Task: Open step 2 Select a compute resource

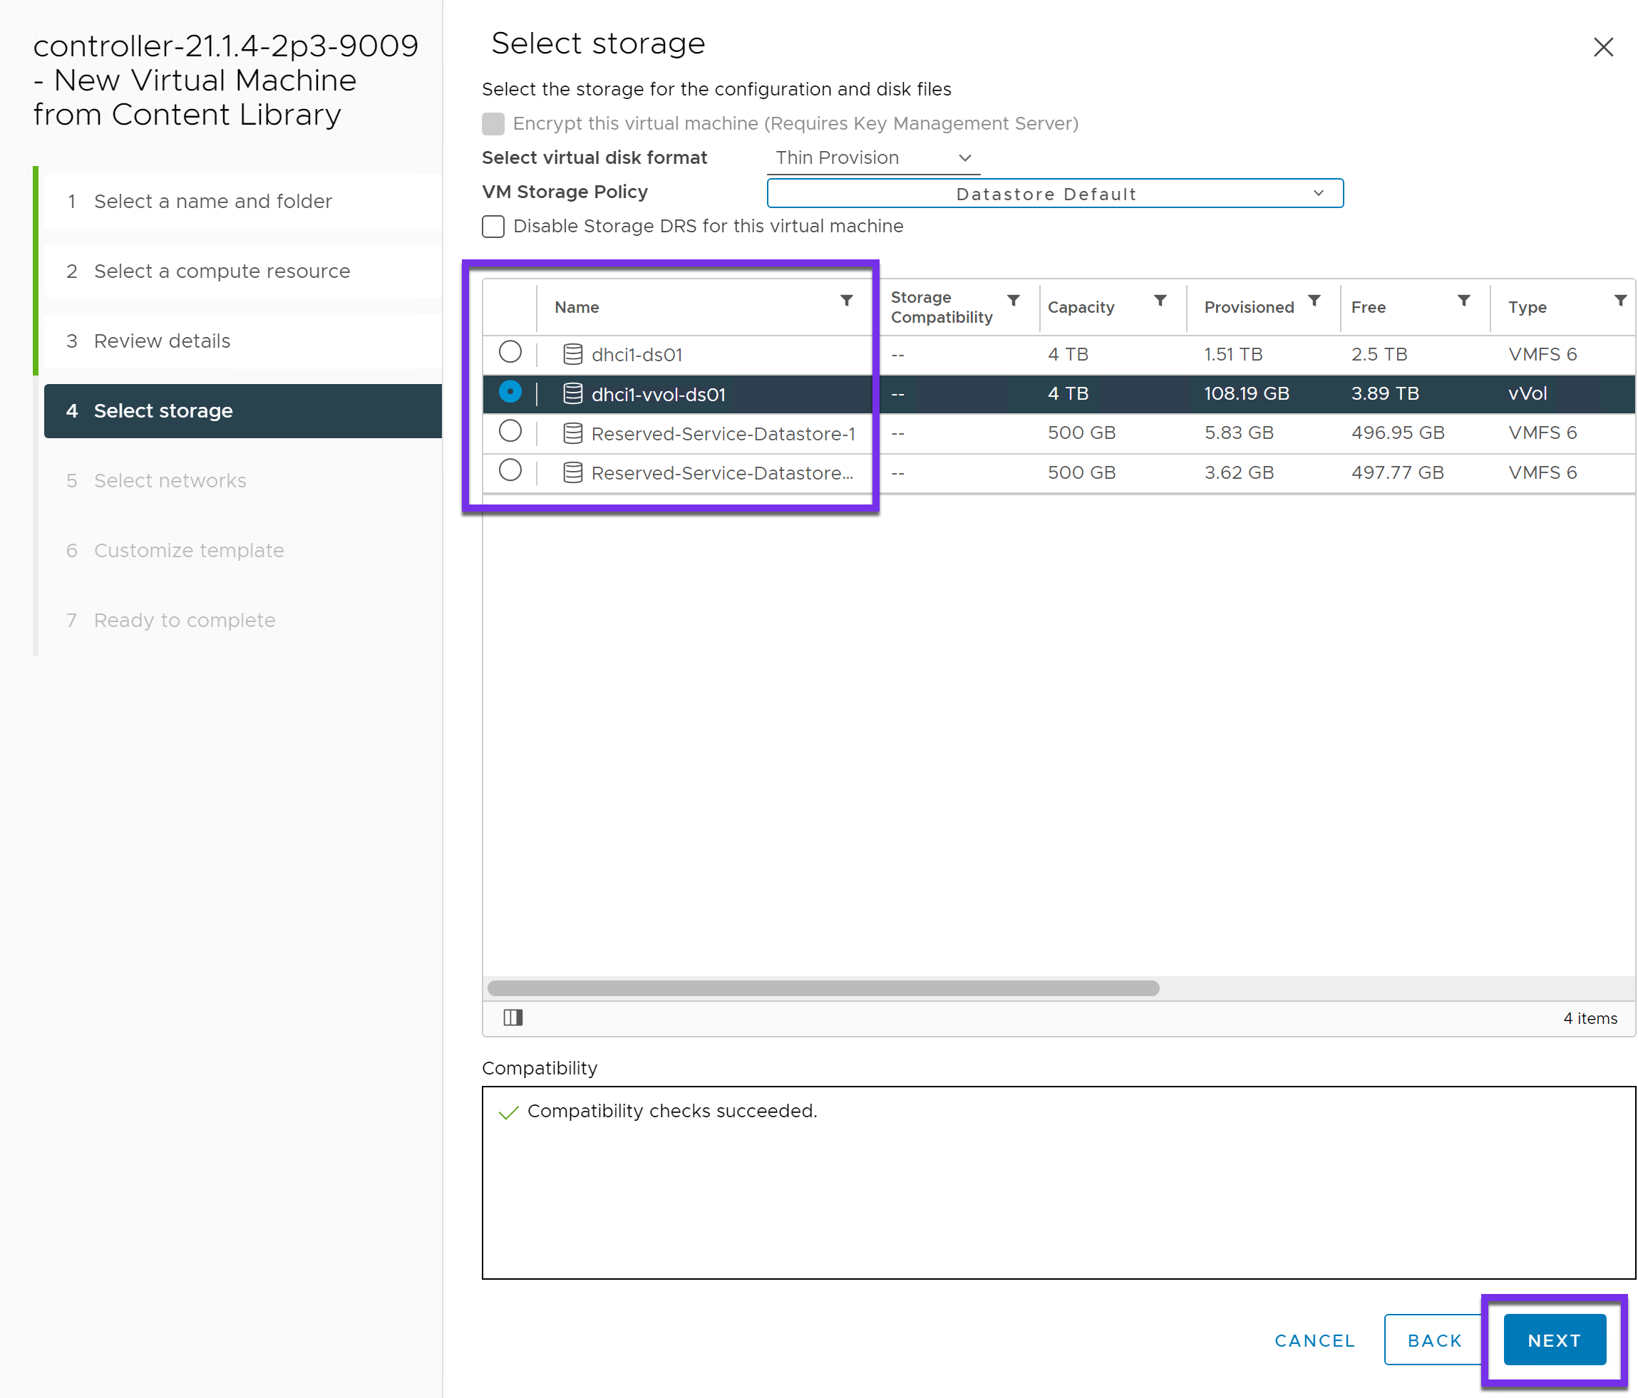Action: point(222,271)
